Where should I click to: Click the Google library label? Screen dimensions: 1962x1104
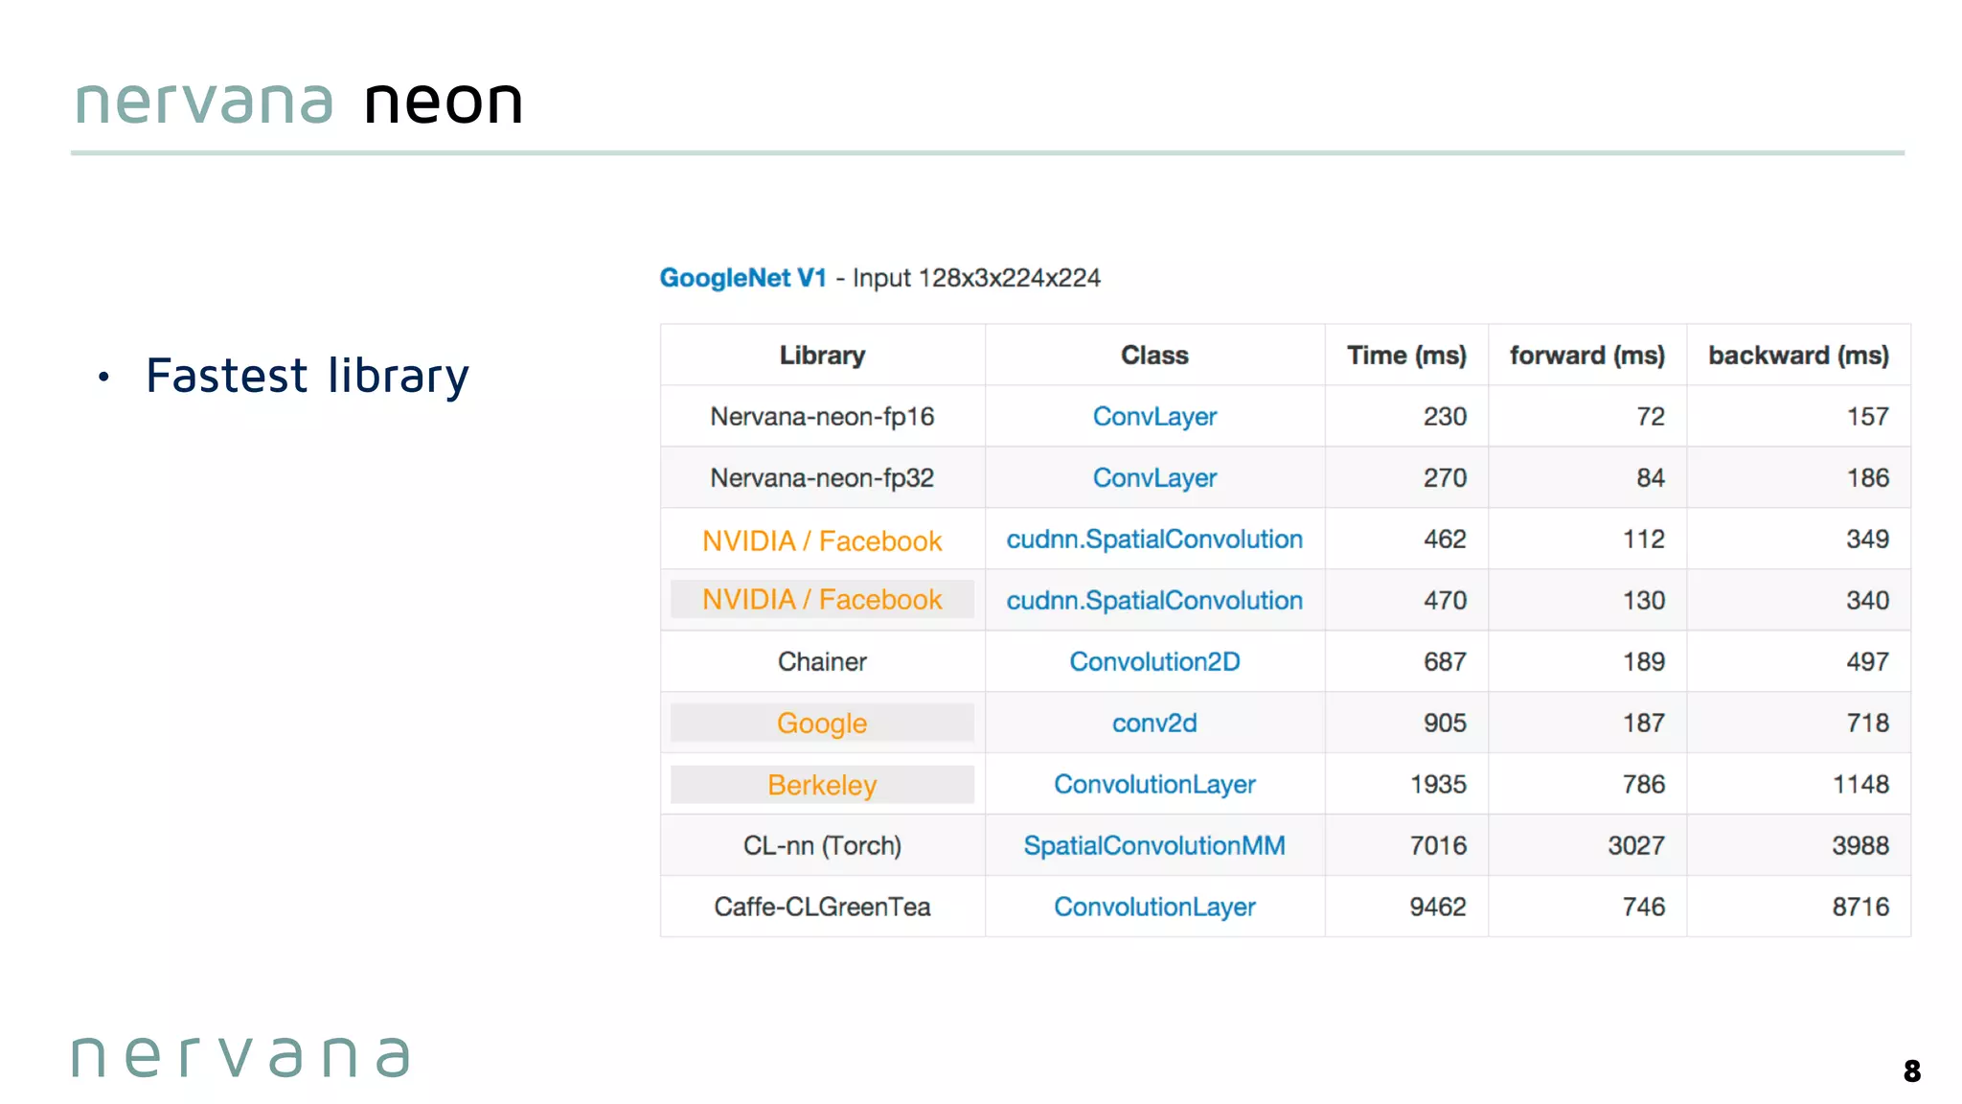(822, 724)
